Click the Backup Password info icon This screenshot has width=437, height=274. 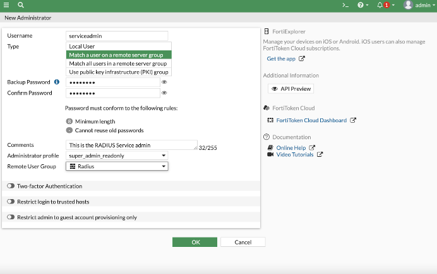point(56,83)
